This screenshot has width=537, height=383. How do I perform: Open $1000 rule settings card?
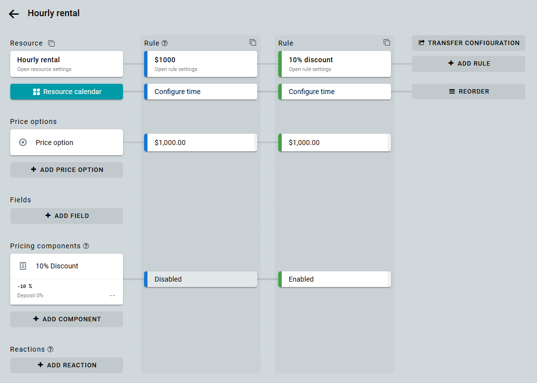(x=201, y=64)
